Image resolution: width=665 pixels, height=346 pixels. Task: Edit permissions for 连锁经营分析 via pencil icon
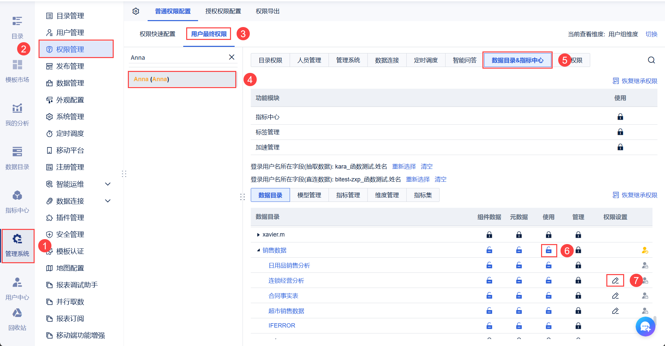(615, 280)
